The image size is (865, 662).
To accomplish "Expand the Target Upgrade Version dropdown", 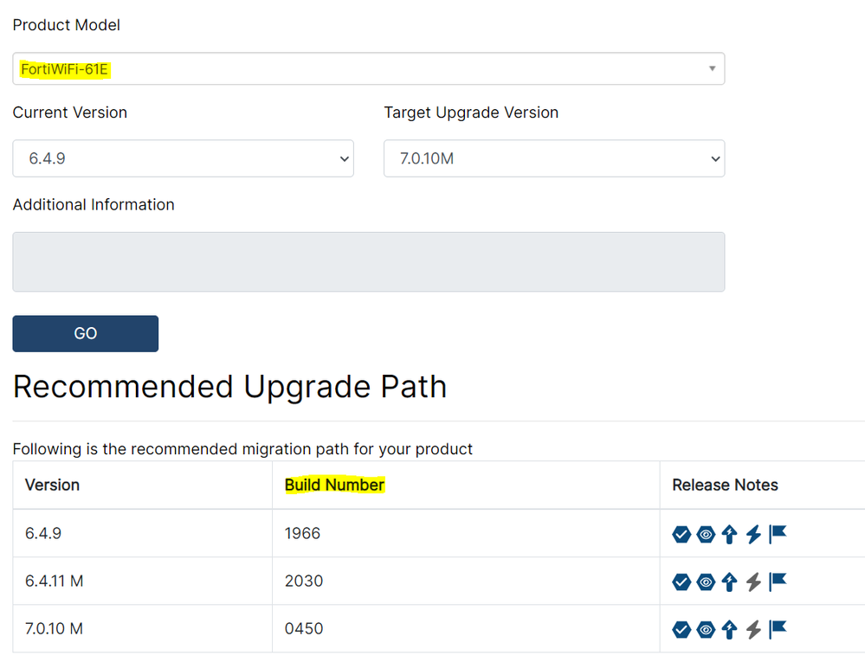I will (x=553, y=158).
